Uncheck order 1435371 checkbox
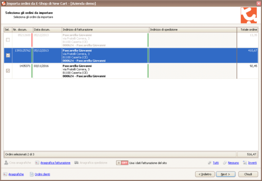This screenshot has height=181, width=262. (x=8, y=71)
